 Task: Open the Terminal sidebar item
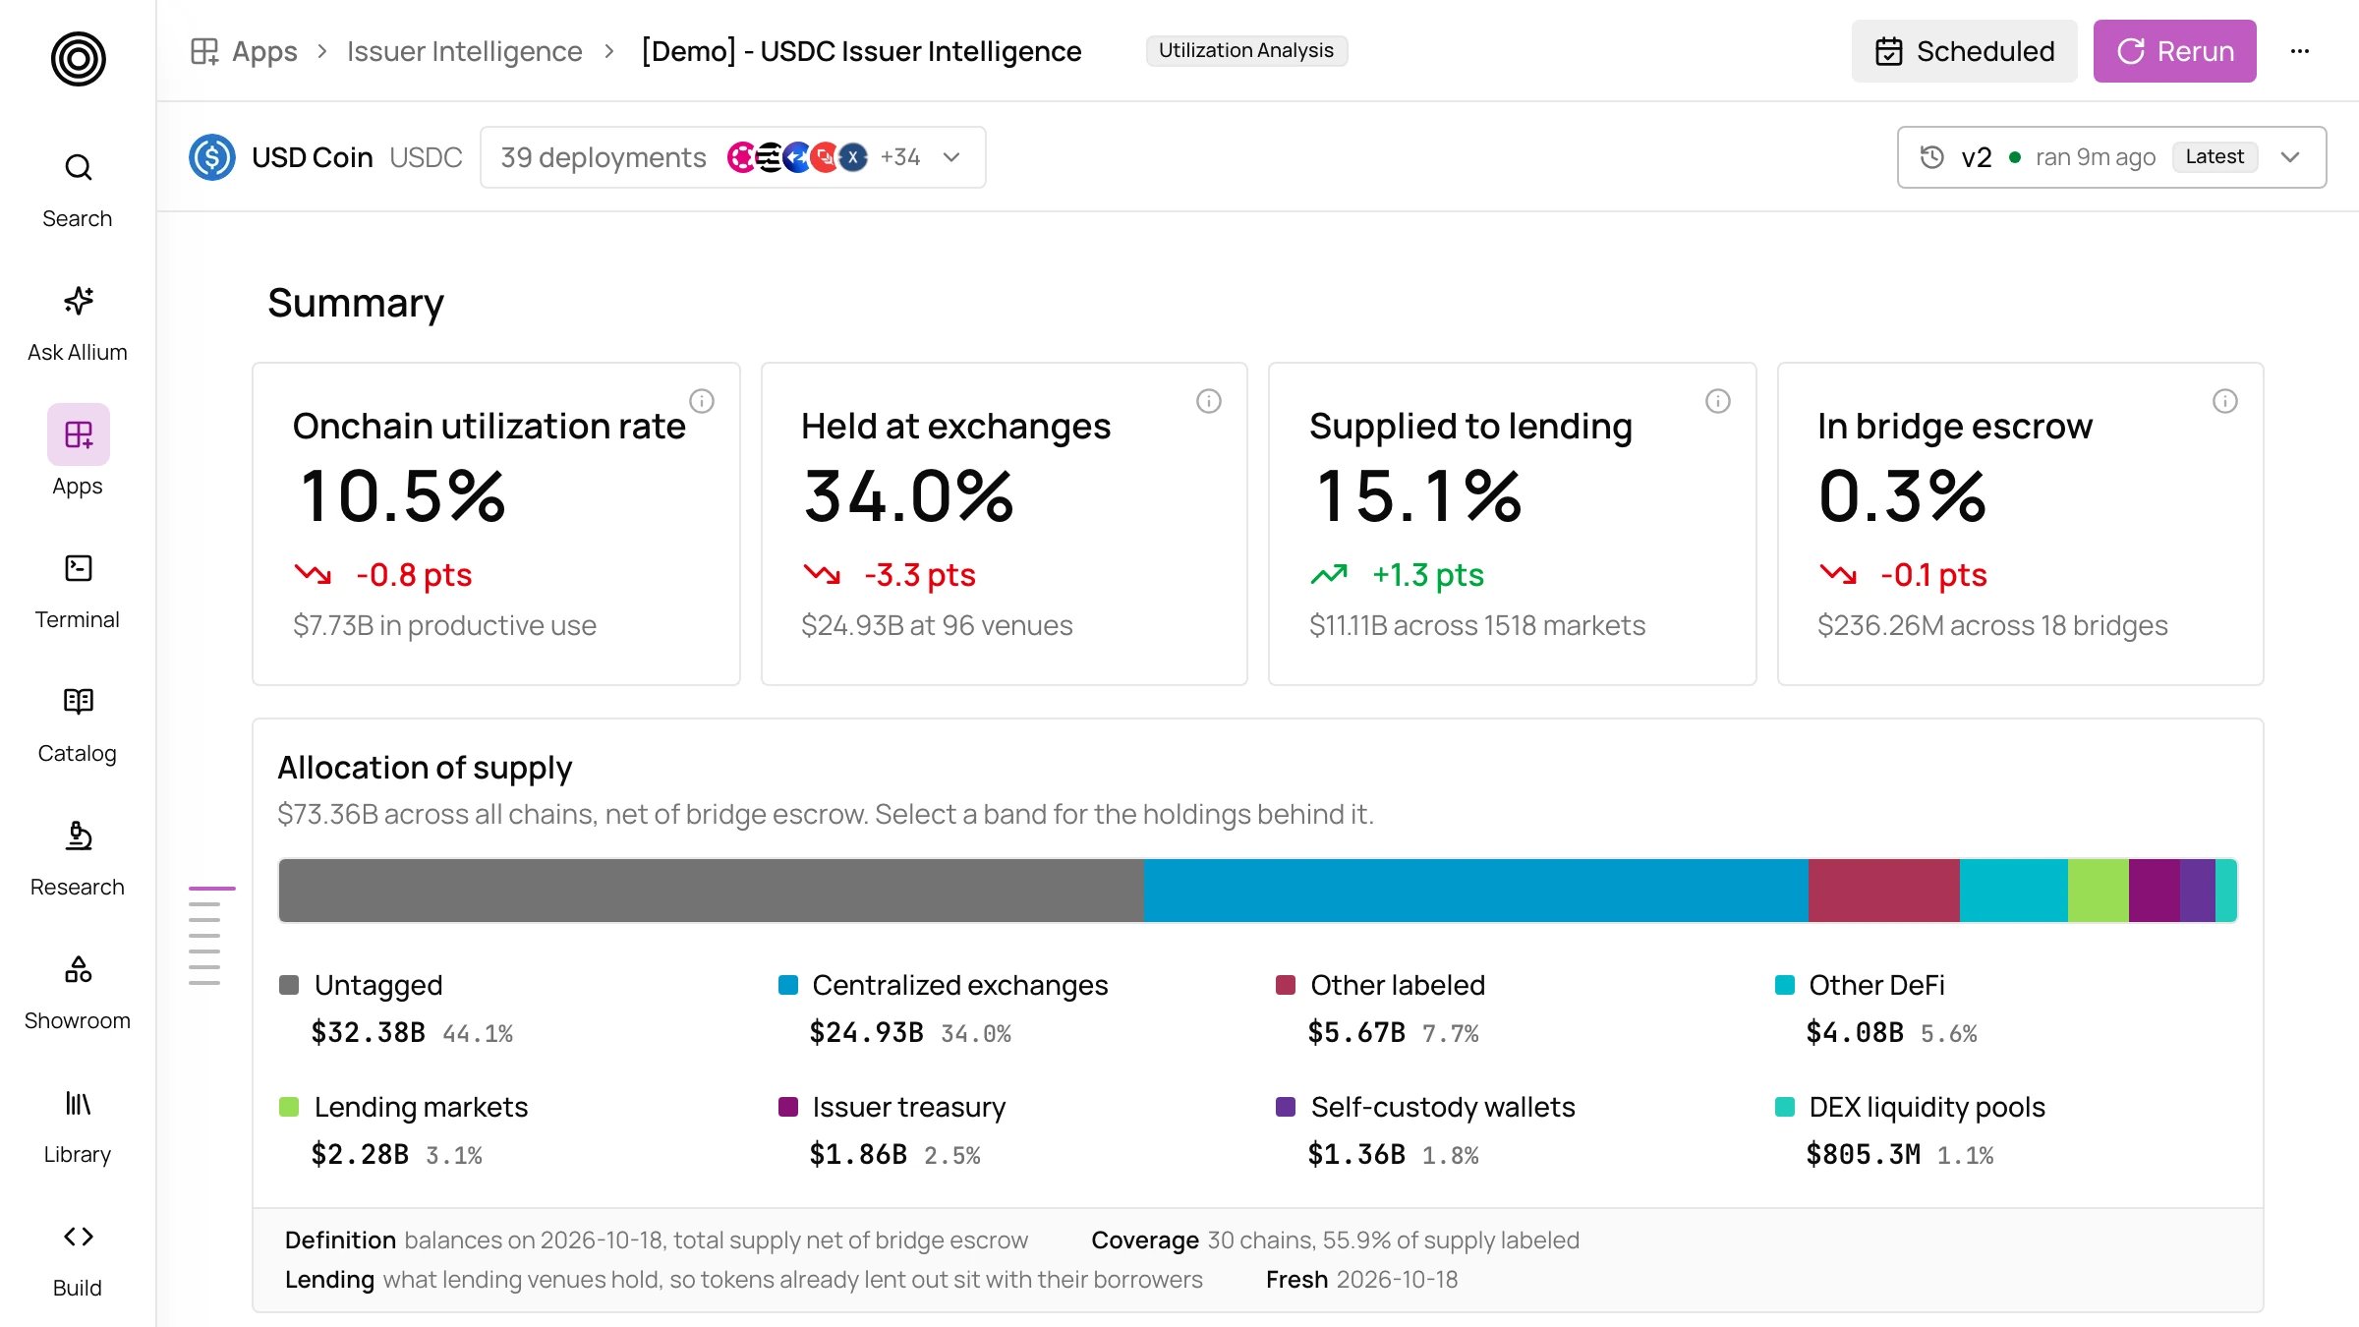tap(78, 592)
